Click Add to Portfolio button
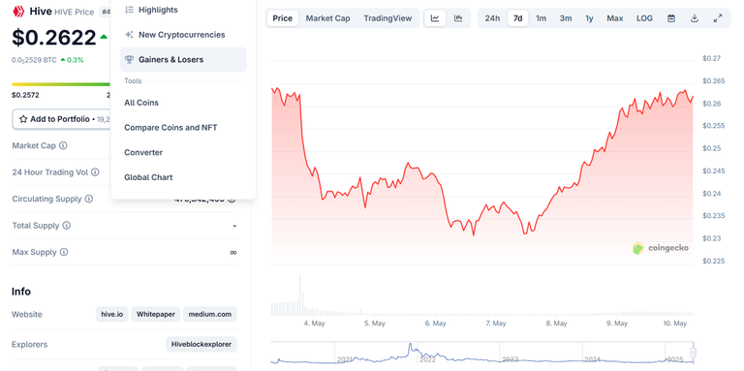The image size is (744, 371). pos(61,119)
